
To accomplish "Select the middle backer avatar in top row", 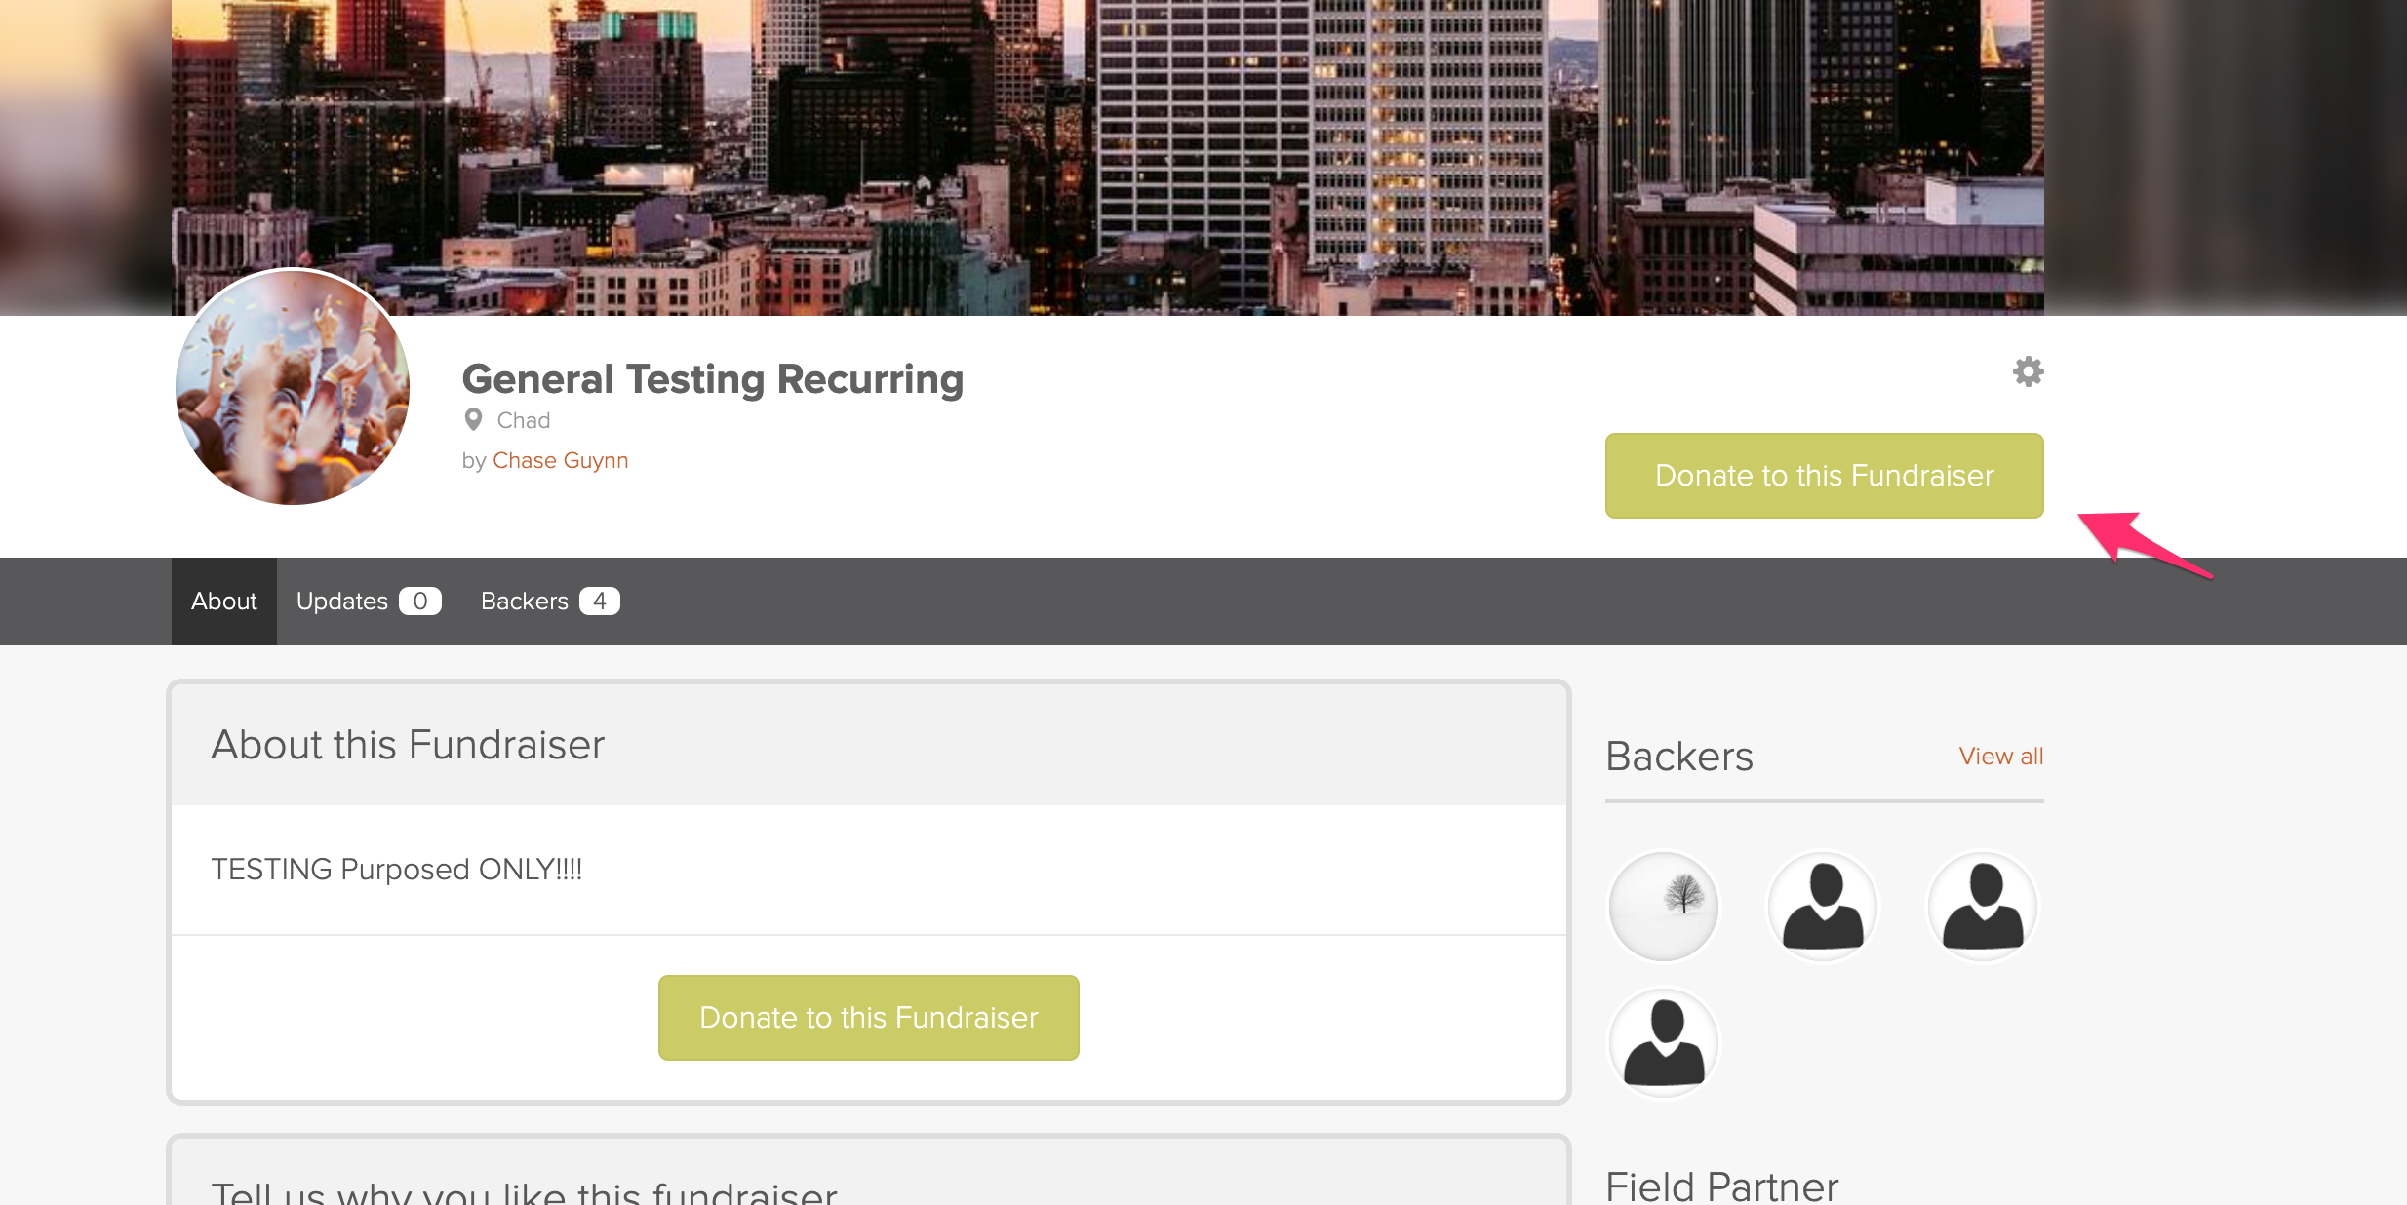I will (x=1823, y=907).
